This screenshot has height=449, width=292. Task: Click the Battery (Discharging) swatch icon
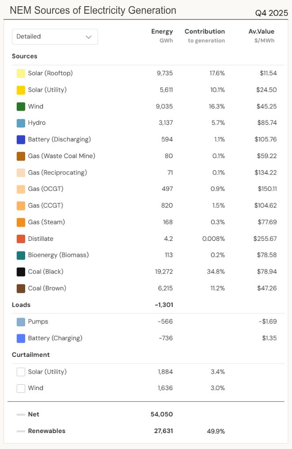coord(20,139)
